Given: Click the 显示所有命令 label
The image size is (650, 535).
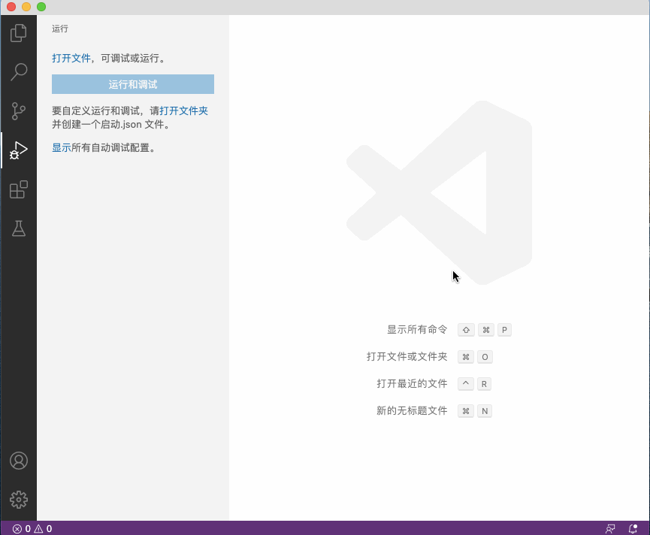Looking at the screenshot, I should [x=417, y=329].
